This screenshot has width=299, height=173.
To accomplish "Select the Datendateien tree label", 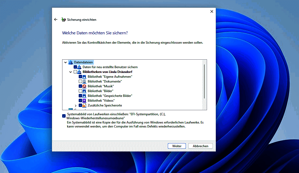I will pyautogui.click(x=83, y=62).
